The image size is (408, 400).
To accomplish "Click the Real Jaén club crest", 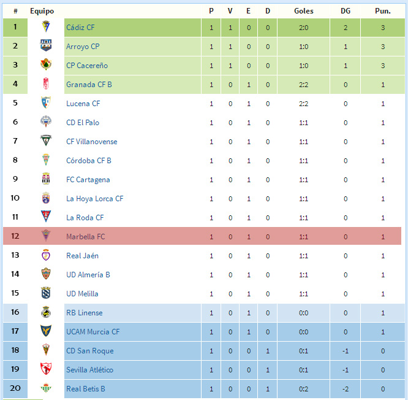I will pyautogui.click(x=46, y=255).
